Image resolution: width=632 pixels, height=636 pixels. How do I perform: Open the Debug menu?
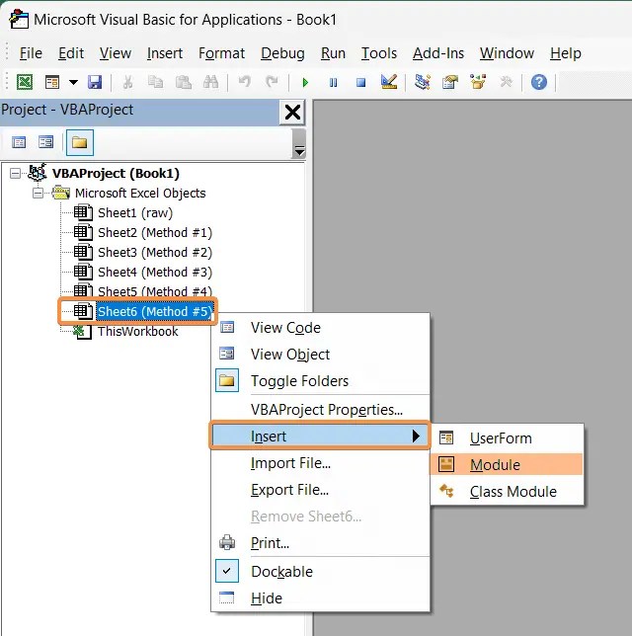282,53
